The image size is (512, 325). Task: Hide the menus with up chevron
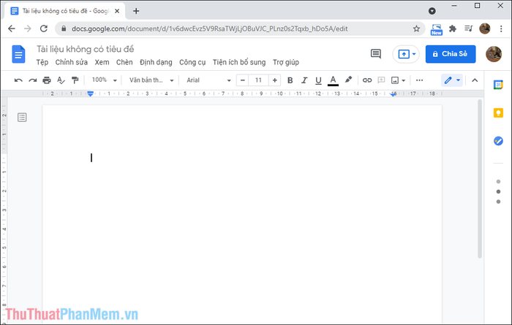tap(475, 80)
